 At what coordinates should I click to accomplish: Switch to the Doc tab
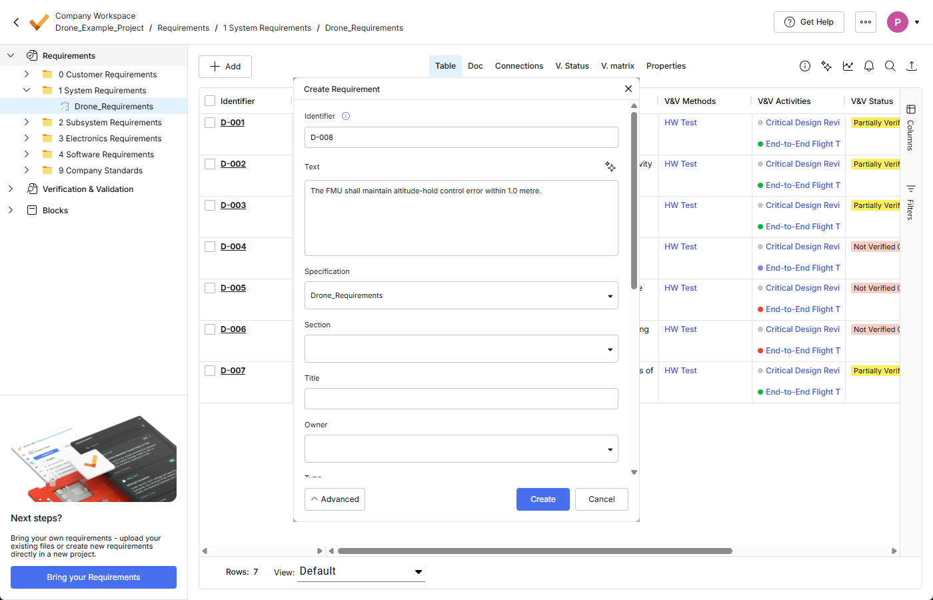point(475,66)
